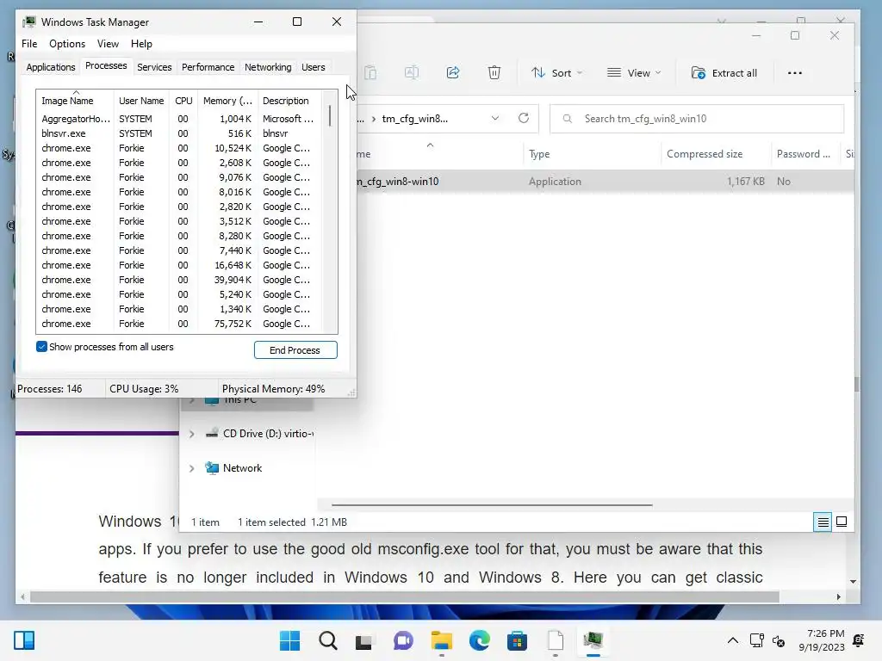Open the View menu in Explorer
Screen dimensions: 882x661
(x=634, y=73)
